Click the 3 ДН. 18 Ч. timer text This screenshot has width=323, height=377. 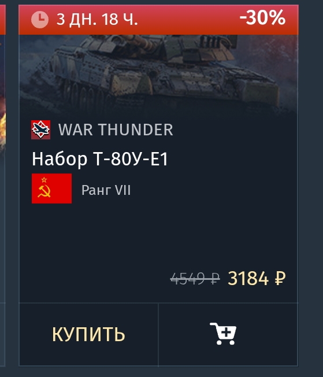(x=97, y=20)
